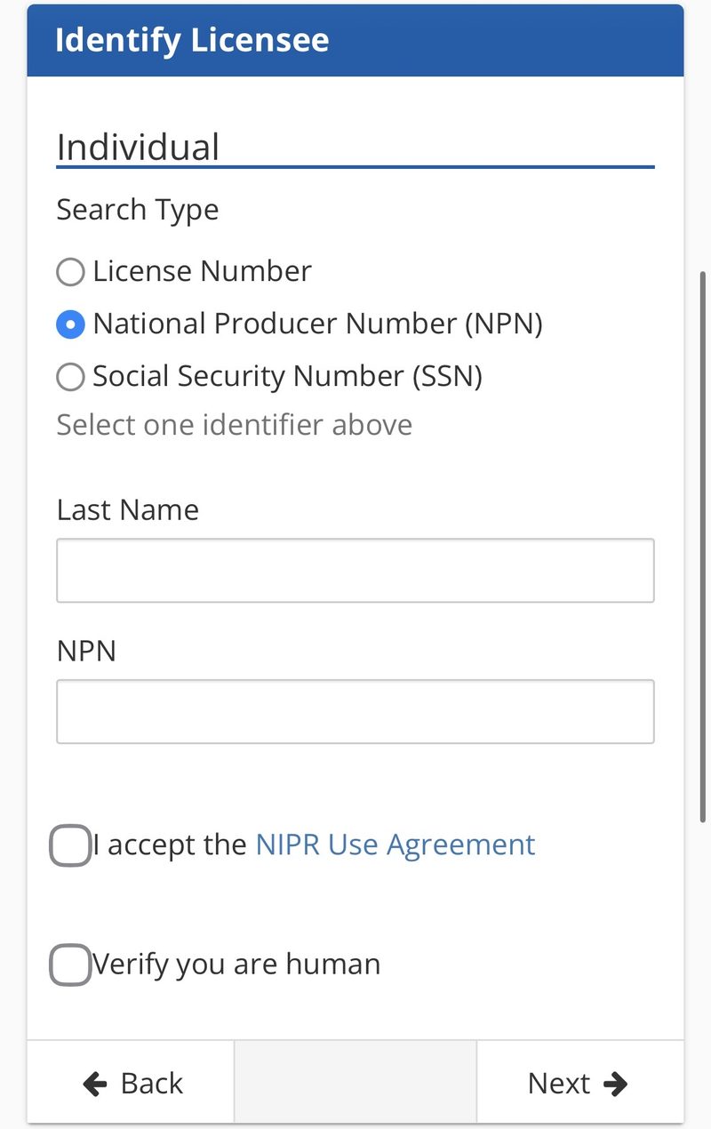Select the License Number radio button
The height and width of the screenshot is (1129, 711).
point(70,271)
